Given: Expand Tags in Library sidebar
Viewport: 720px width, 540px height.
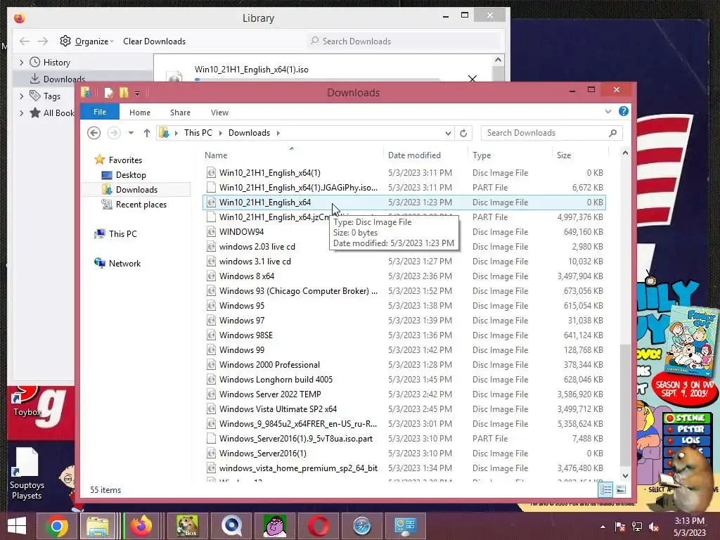Looking at the screenshot, I should pos(22,96).
